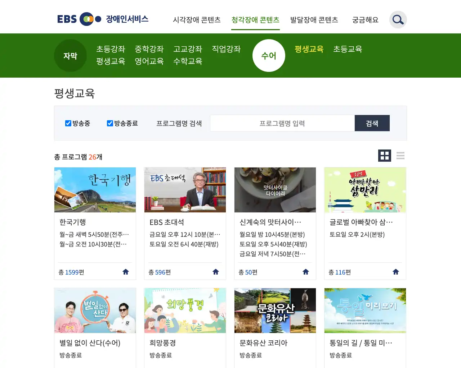461x368 pixels.
Task: Switch to list view layout
Action: point(400,156)
